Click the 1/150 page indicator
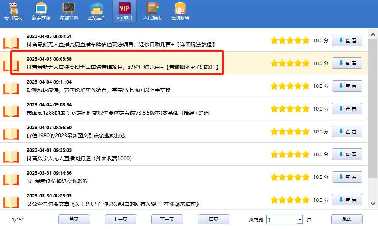 18,220
